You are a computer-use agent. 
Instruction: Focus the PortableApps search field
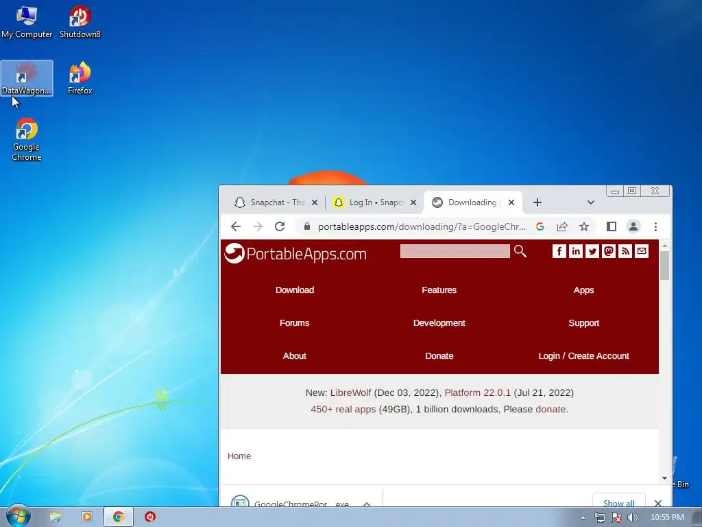[x=455, y=251]
